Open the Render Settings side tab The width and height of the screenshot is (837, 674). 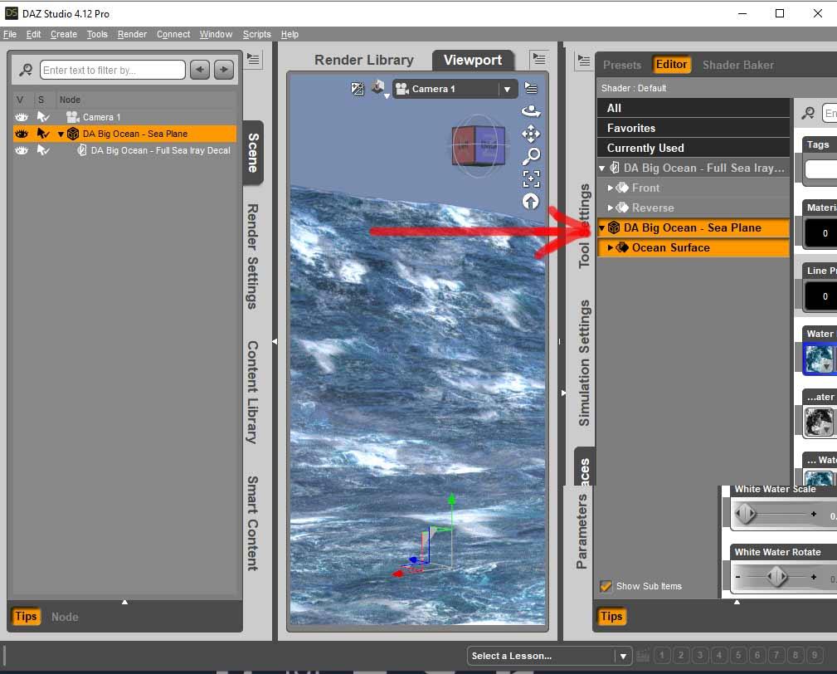[x=252, y=256]
